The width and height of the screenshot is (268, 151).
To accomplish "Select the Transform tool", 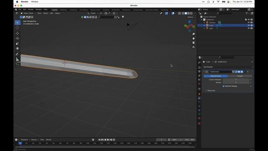I will 18,49.
